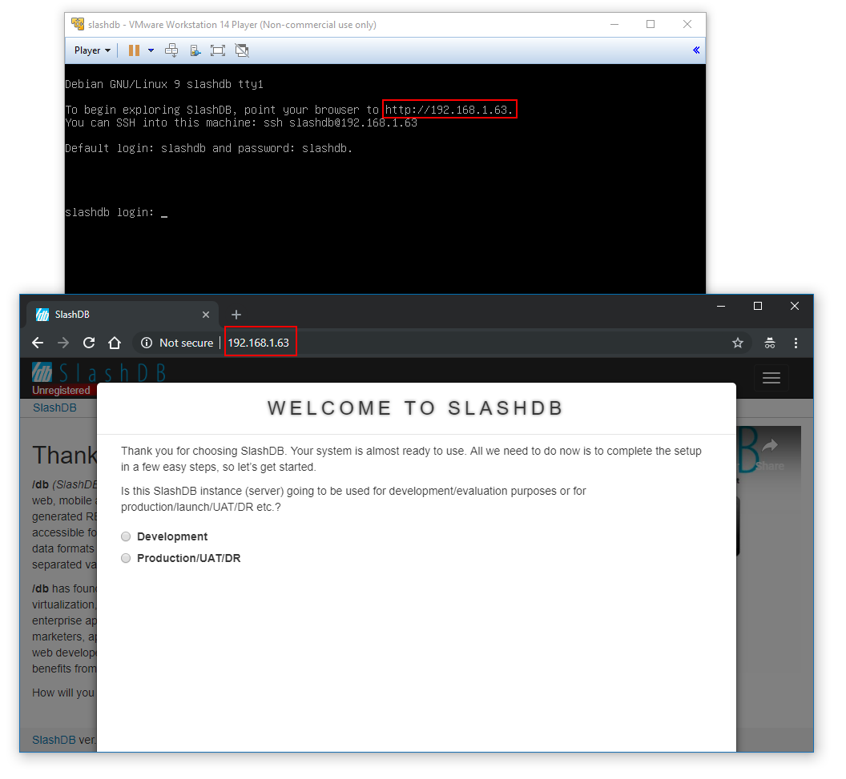Screen dimensions: 846x779
Task: Click the VMware Workstation app icon
Action: coord(78,24)
